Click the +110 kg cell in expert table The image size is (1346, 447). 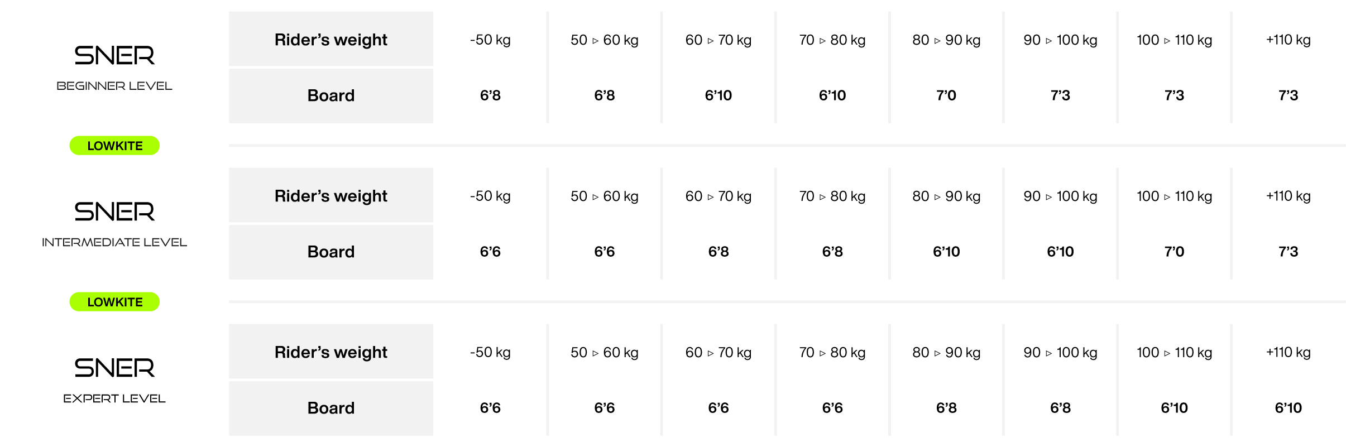coord(1288,353)
